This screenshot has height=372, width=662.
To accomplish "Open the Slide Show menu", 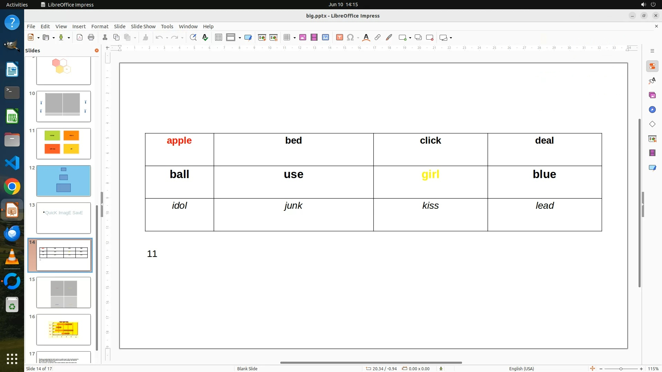I will (x=143, y=27).
